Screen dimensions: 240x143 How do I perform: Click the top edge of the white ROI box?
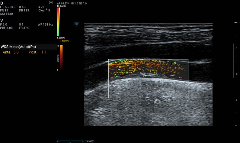click(x=148, y=59)
